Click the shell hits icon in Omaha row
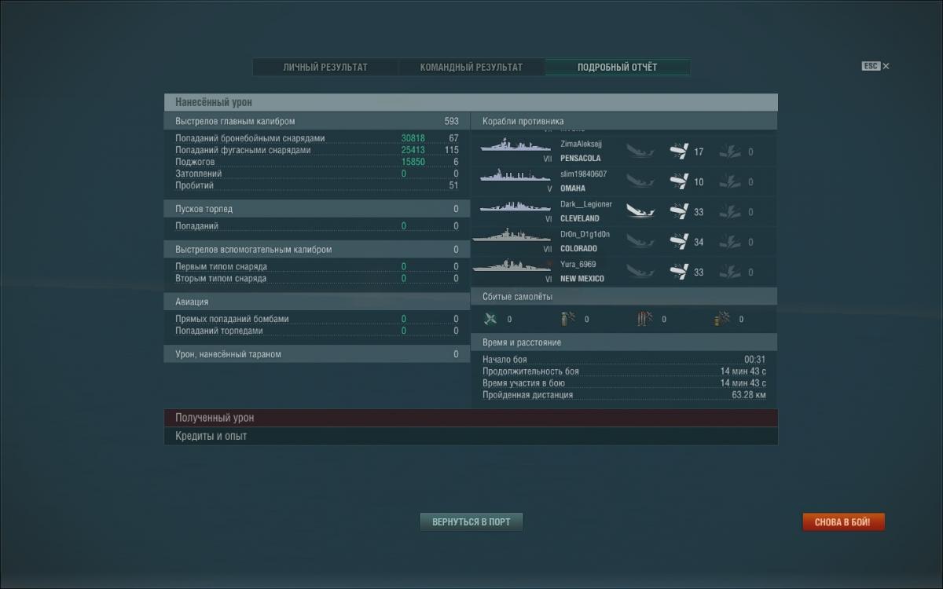This screenshot has width=943, height=589. click(679, 182)
